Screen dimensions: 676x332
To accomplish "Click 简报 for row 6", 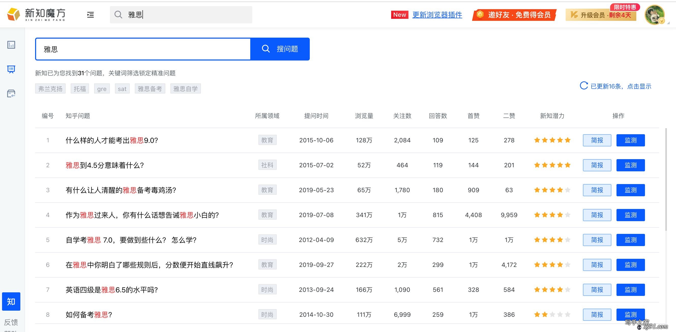I will click(597, 265).
